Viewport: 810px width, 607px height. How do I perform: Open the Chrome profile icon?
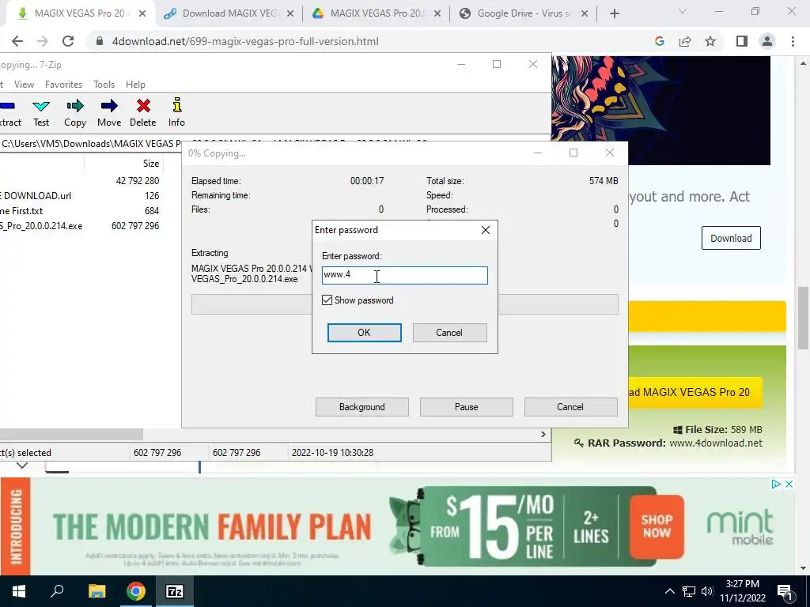(x=767, y=41)
